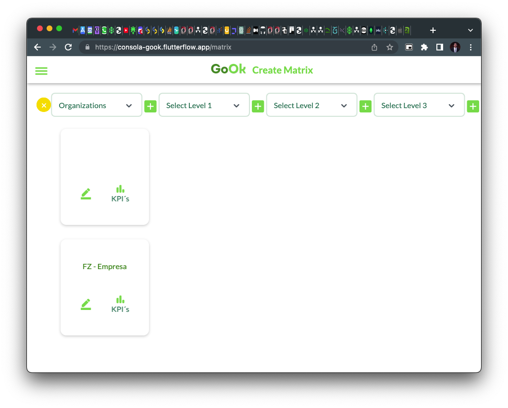Click the plus button right of Select Level 3

(473, 106)
